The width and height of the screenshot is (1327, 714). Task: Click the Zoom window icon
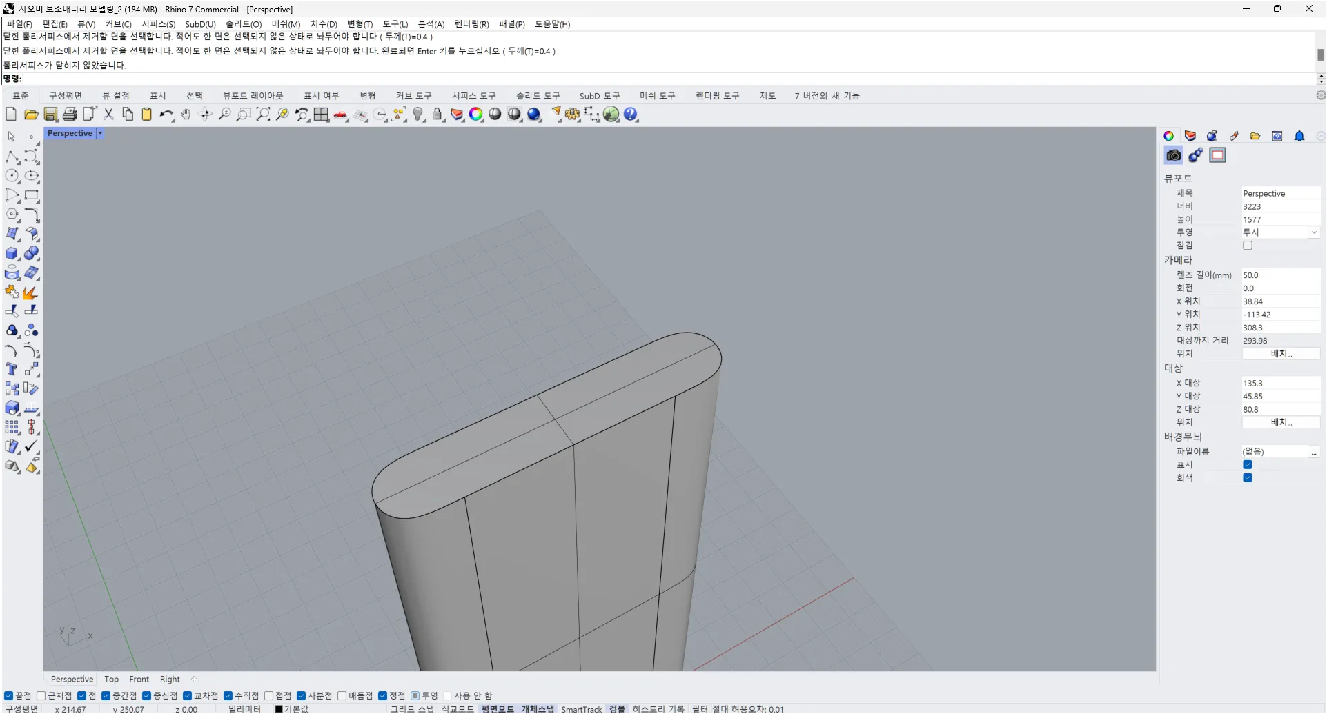(244, 115)
